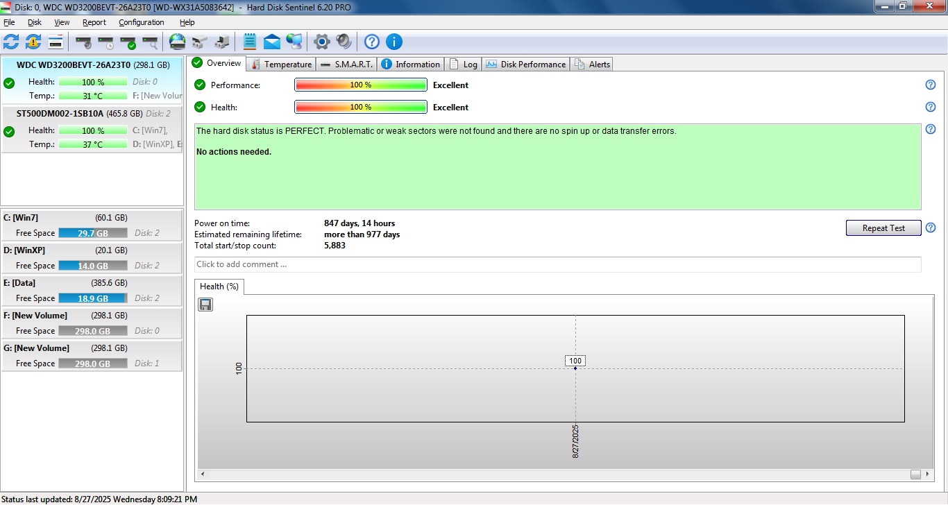Screen dimensions: 948x505
Task: Click the disk icon with gray disc
Action: click(x=83, y=42)
